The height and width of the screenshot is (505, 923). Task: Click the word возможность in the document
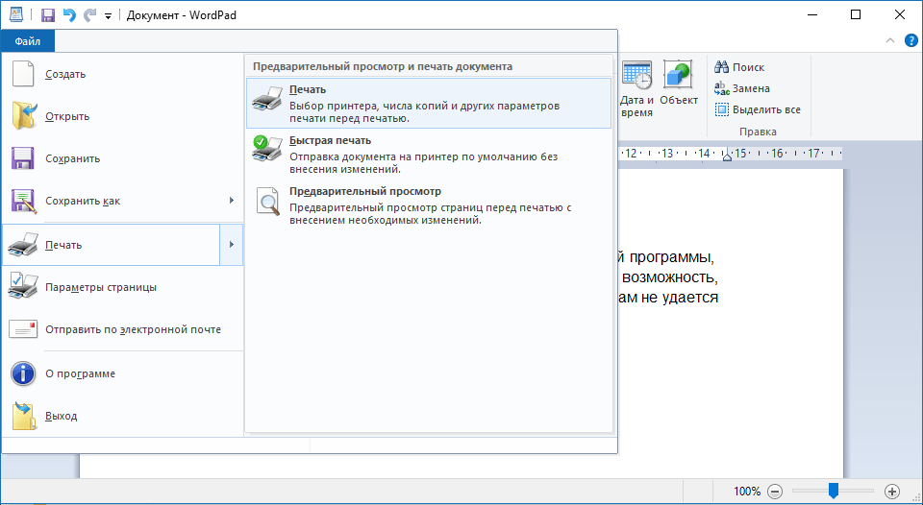(x=670, y=277)
